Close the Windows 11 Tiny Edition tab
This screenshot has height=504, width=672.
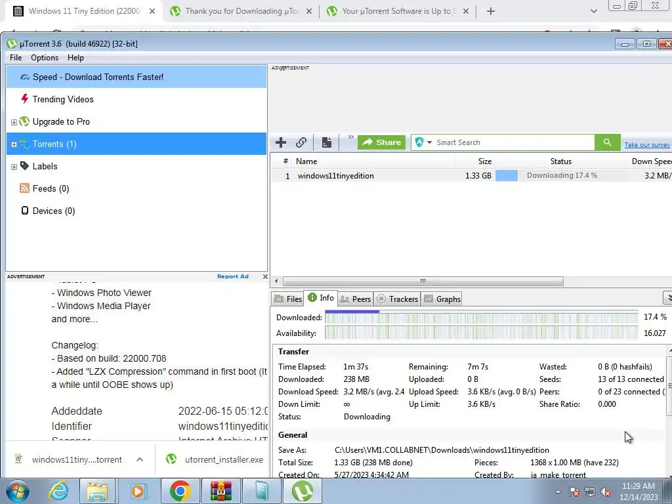pyautogui.click(x=152, y=12)
